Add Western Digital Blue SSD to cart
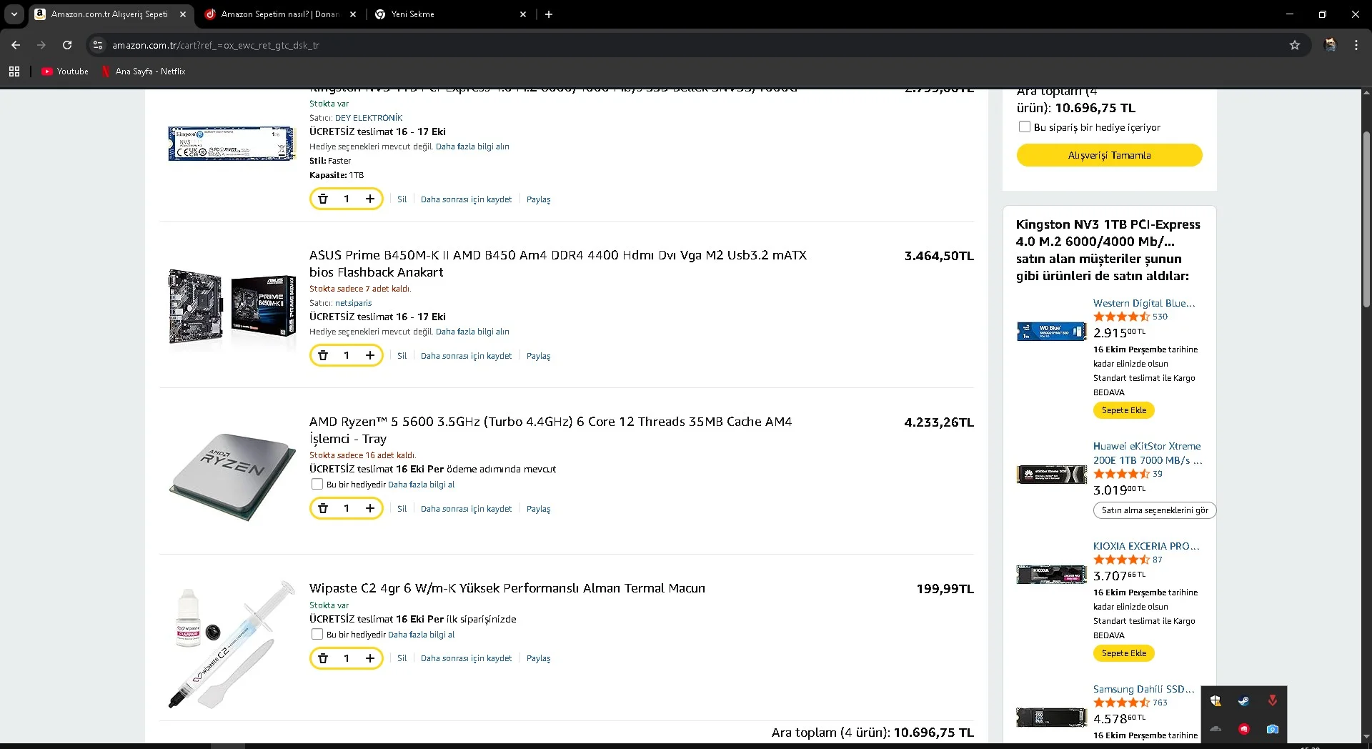 pyautogui.click(x=1124, y=410)
